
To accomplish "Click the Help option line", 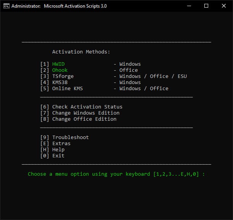I will (x=58, y=150).
